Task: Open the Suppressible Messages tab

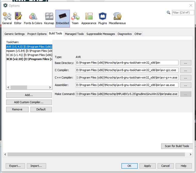Action: click(x=101, y=34)
